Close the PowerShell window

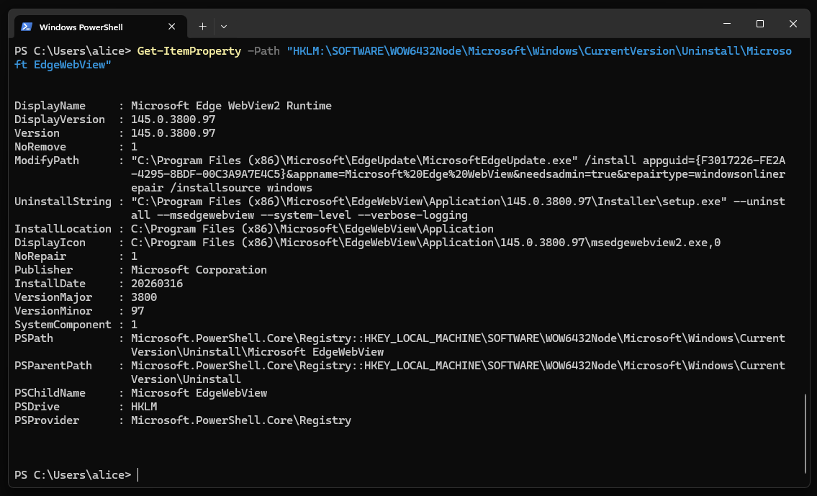click(x=793, y=24)
